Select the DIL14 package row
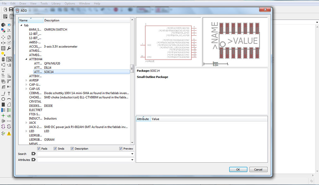The image size is (319, 185). click(82, 68)
